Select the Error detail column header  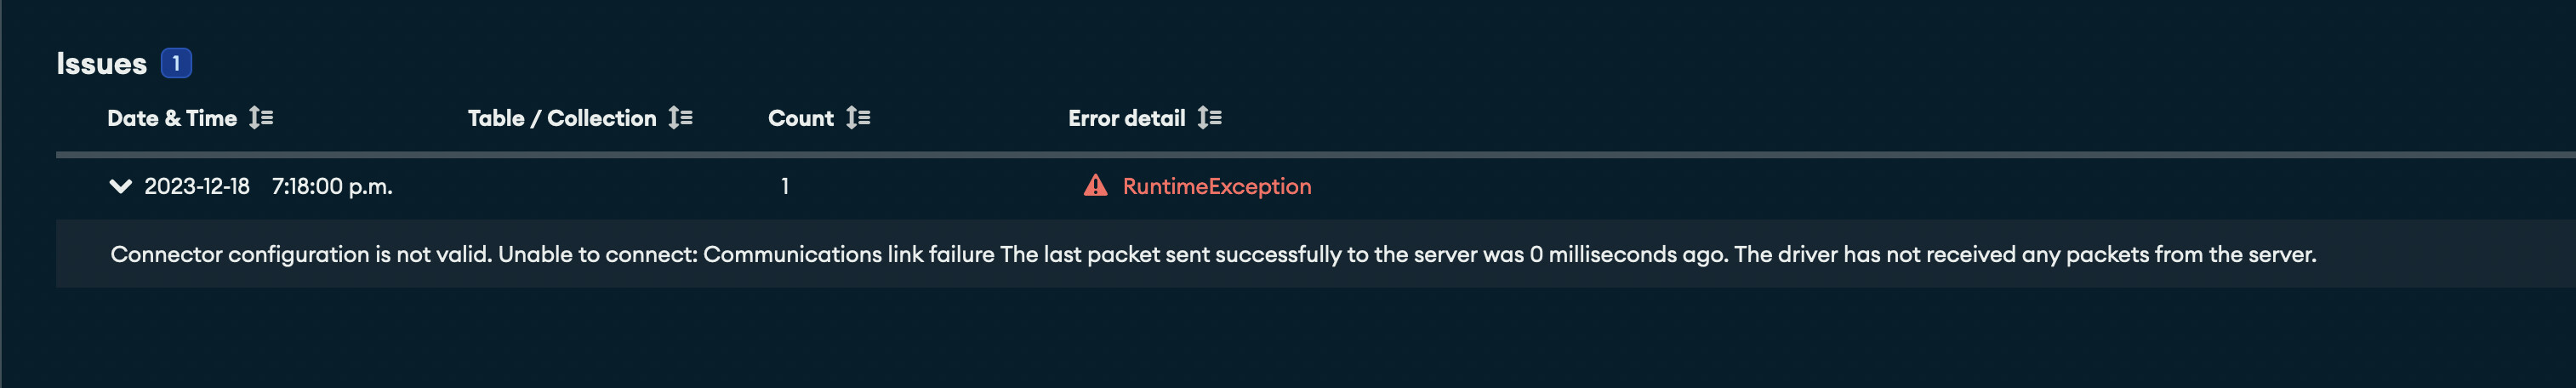coord(1126,118)
